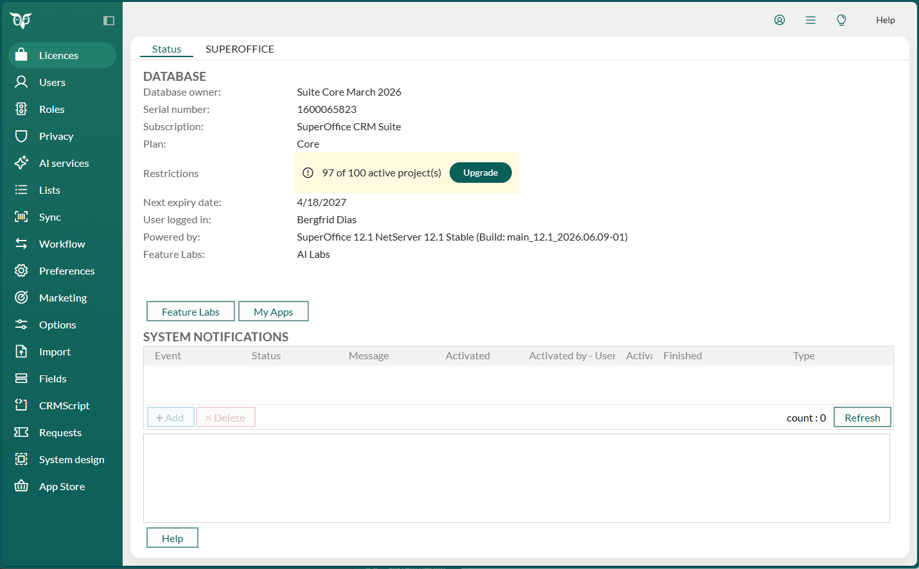Screen dimensions: 919x569
Task: Click the SuperOffice owl logo
Action: (x=21, y=21)
